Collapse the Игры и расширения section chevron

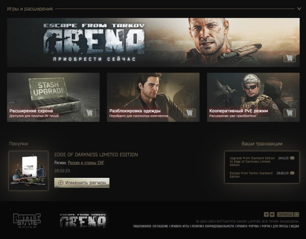299,9
